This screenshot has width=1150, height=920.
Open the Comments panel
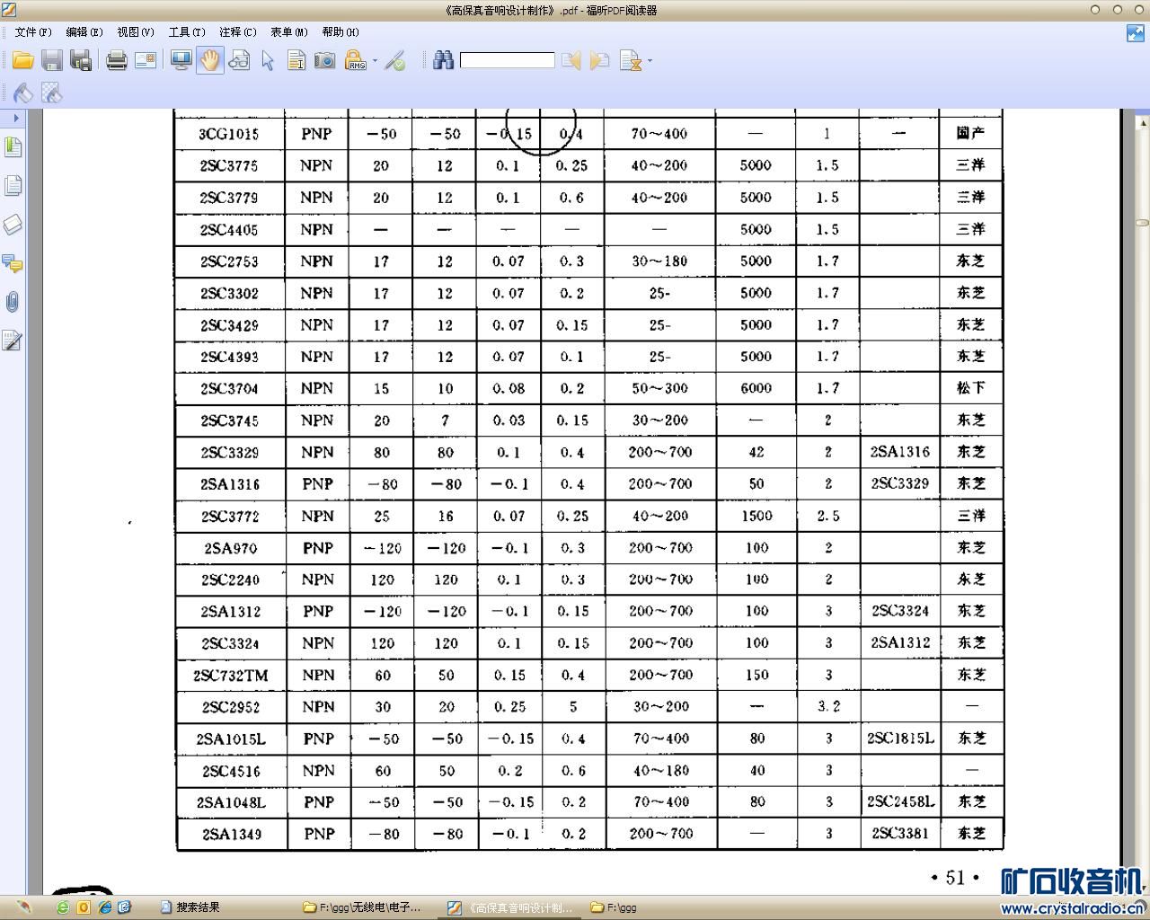(13, 263)
